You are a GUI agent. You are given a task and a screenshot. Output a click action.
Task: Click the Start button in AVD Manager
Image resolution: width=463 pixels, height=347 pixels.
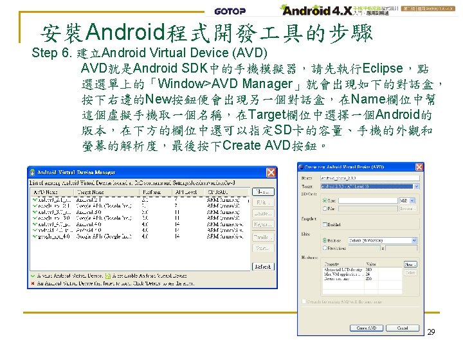coord(263,248)
